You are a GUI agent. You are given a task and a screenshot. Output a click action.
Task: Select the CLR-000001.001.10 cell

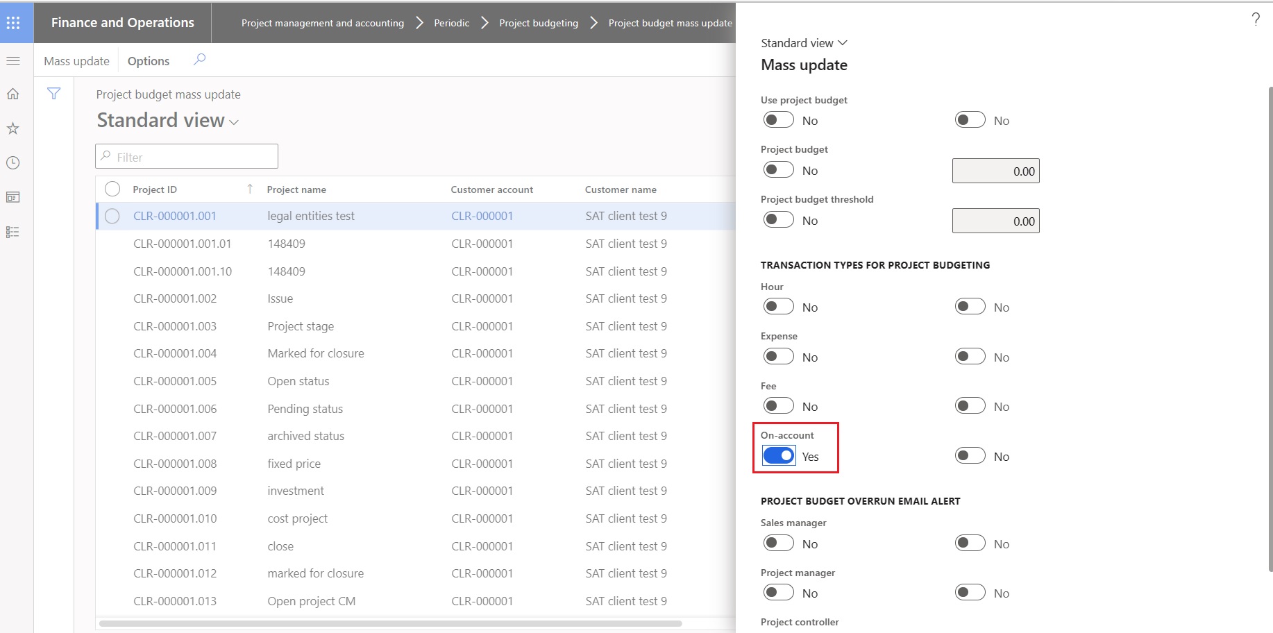pyautogui.click(x=183, y=271)
